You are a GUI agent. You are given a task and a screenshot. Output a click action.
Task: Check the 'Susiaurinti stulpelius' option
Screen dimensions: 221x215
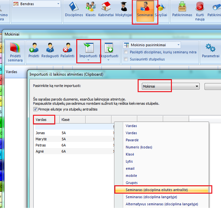pyautogui.click(x=126, y=59)
